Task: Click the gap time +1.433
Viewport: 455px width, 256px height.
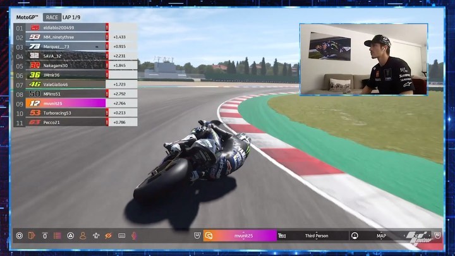Action: coord(119,37)
